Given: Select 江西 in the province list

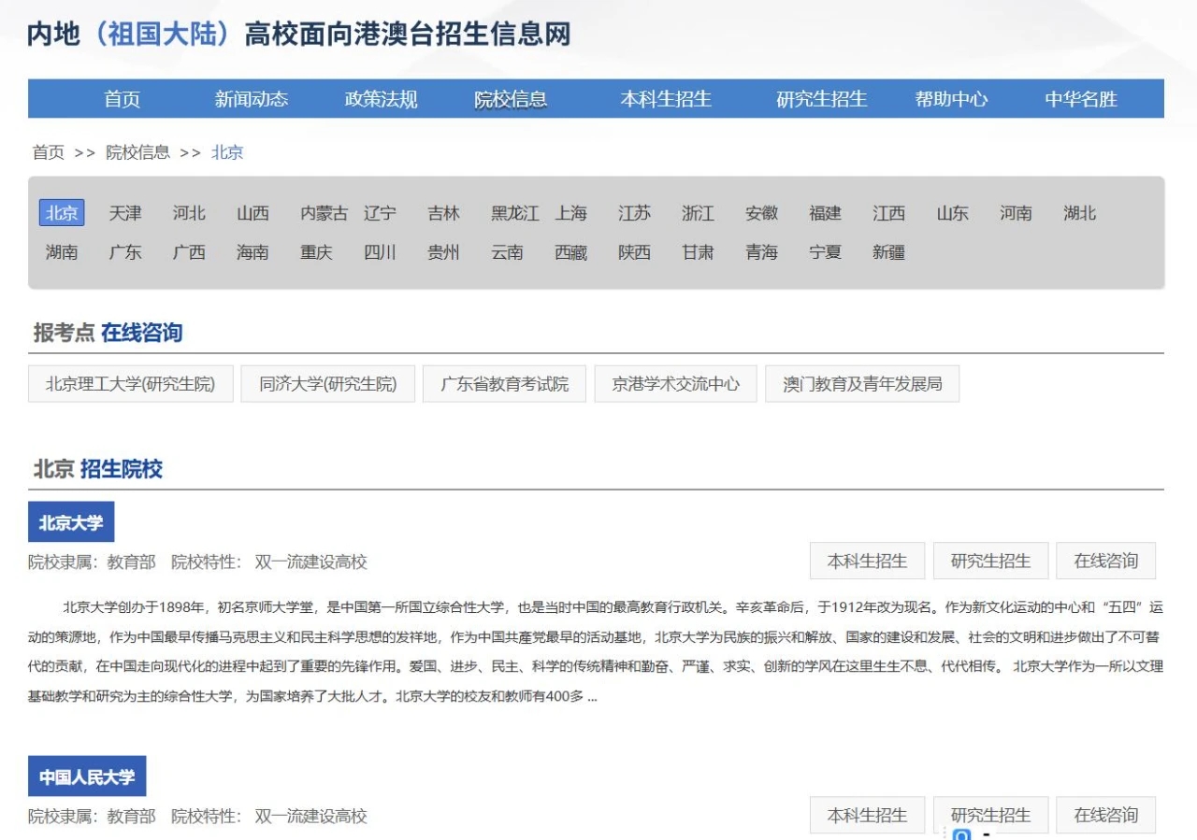Looking at the screenshot, I should (x=888, y=213).
